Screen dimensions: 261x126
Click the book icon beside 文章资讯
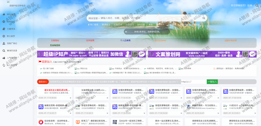4,29
